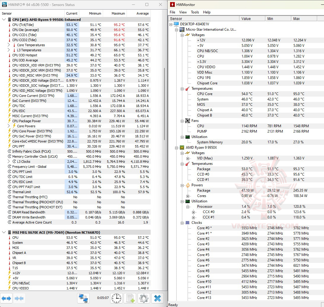Open the Help menu in HWMonitor
The height and width of the screenshot is (307, 324).
click(207, 12)
